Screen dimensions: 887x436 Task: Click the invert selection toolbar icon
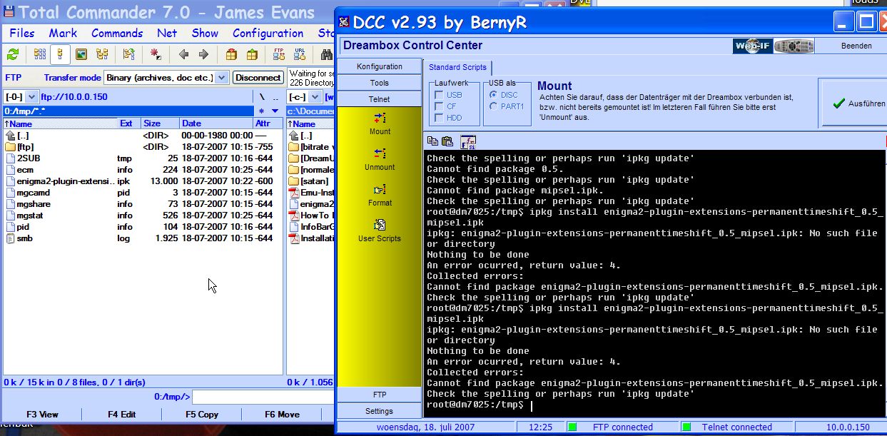coord(155,54)
